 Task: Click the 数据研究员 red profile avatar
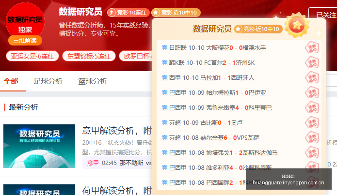[25, 21]
